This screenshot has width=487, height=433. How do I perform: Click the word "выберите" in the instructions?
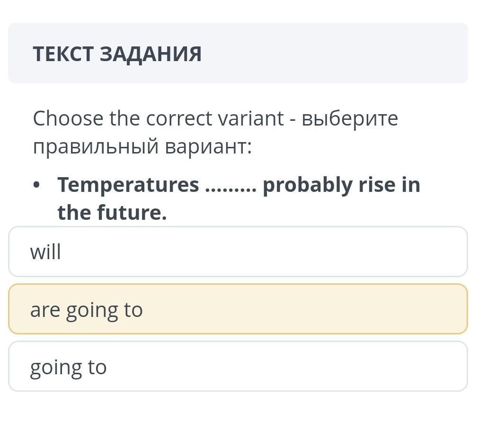click(350, 118)
